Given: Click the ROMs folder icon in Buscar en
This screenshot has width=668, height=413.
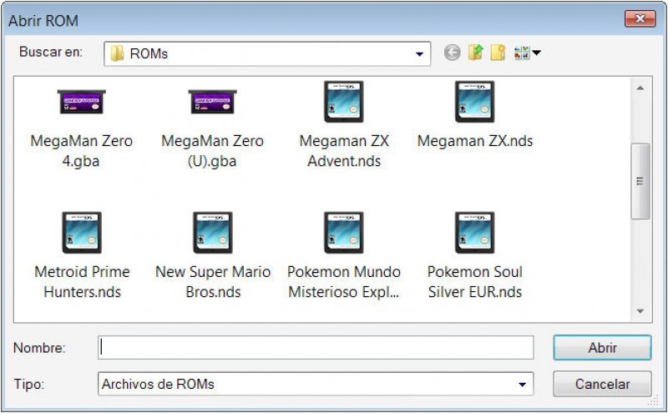Looking at the screenshot, I should tap(117, 53).
